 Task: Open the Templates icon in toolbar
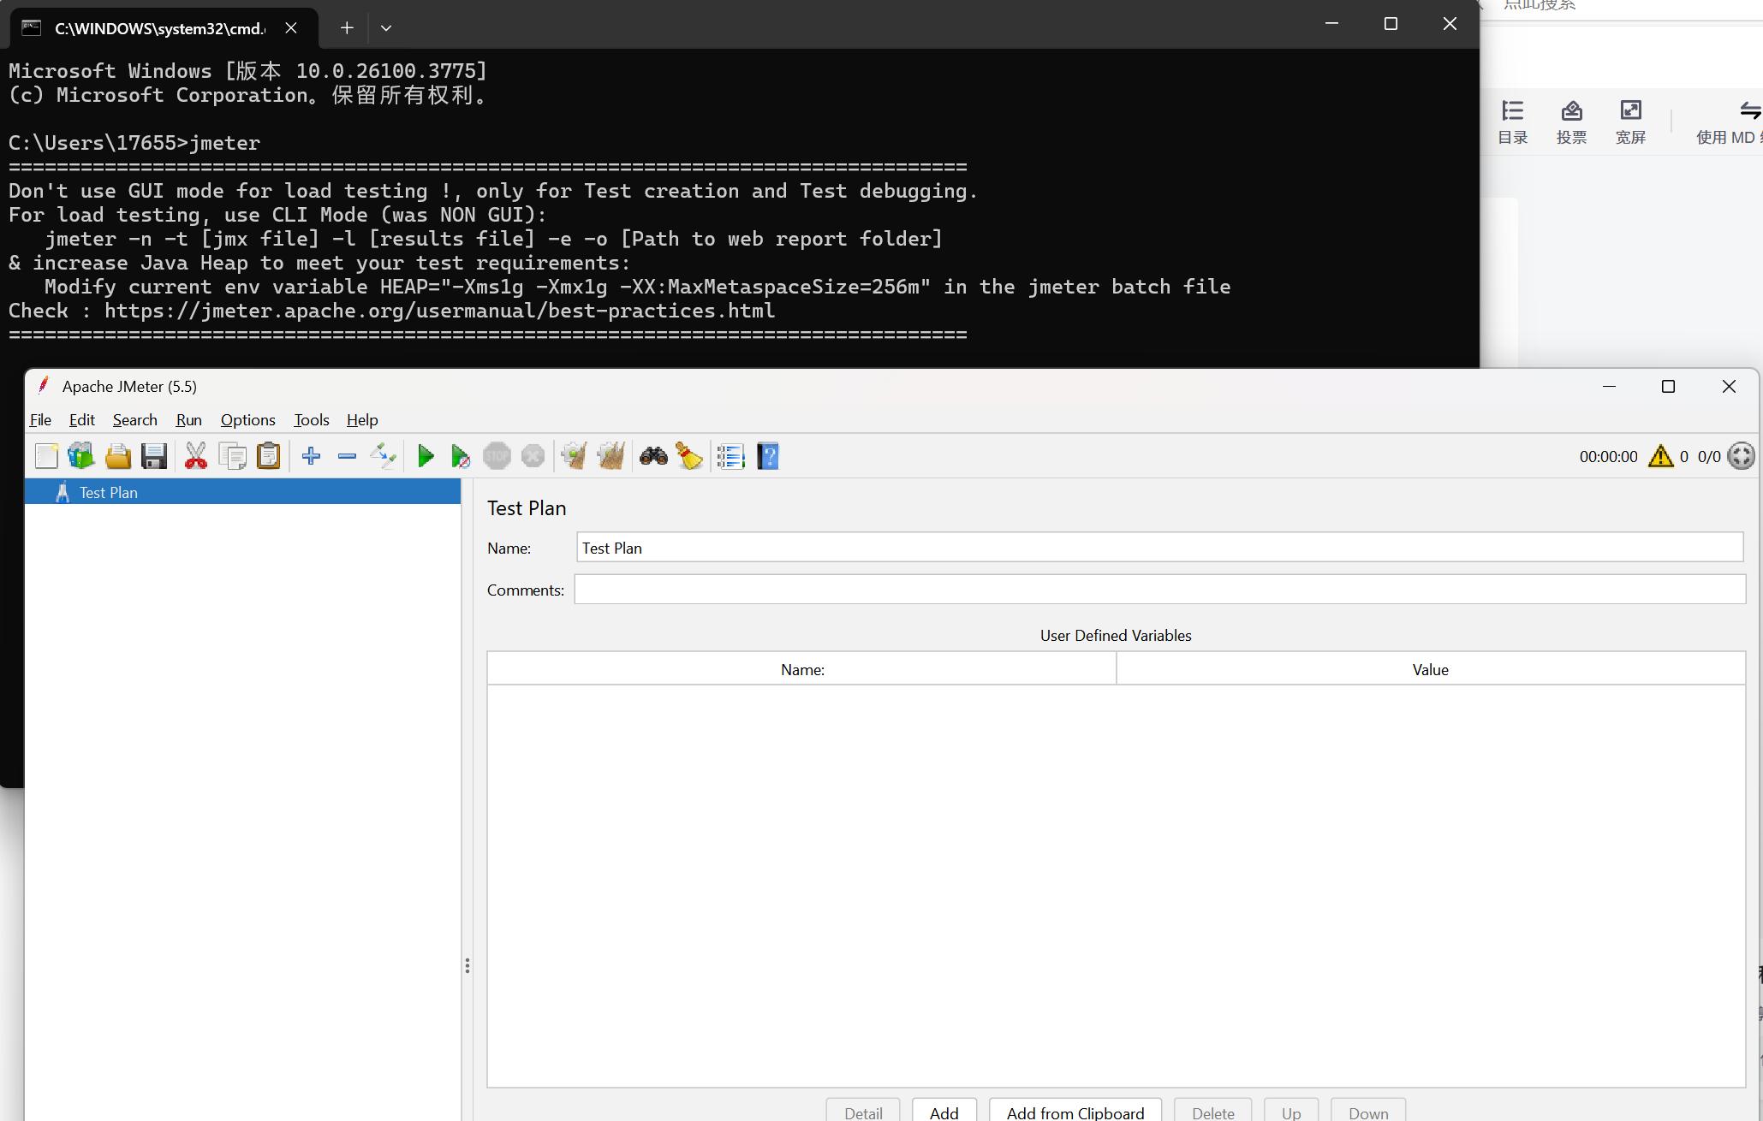tap(81, 456)
